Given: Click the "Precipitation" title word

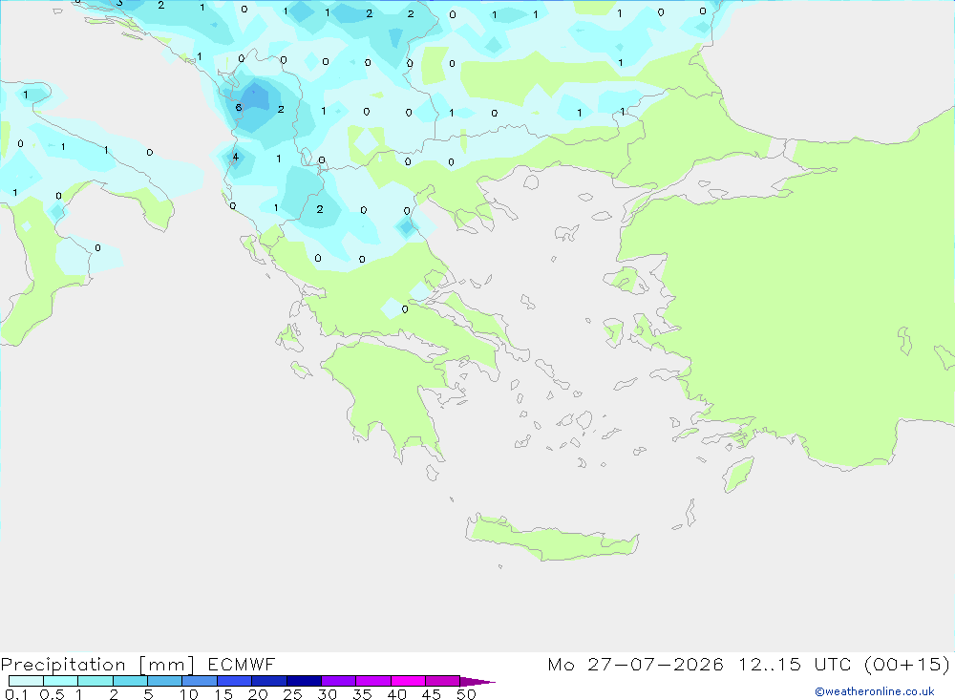Looking at the screenshot, I should click(x=63, y=665).
